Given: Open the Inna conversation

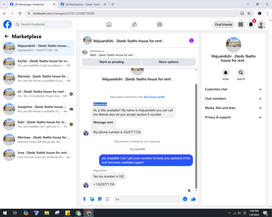Looking at the screenshot, I should tap(38, 155).
